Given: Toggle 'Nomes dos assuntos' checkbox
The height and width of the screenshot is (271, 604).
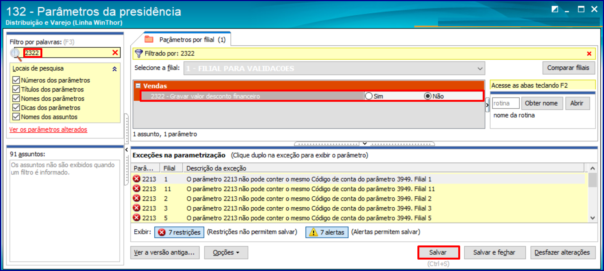Looking at the screenshot, I should (16, 117).
